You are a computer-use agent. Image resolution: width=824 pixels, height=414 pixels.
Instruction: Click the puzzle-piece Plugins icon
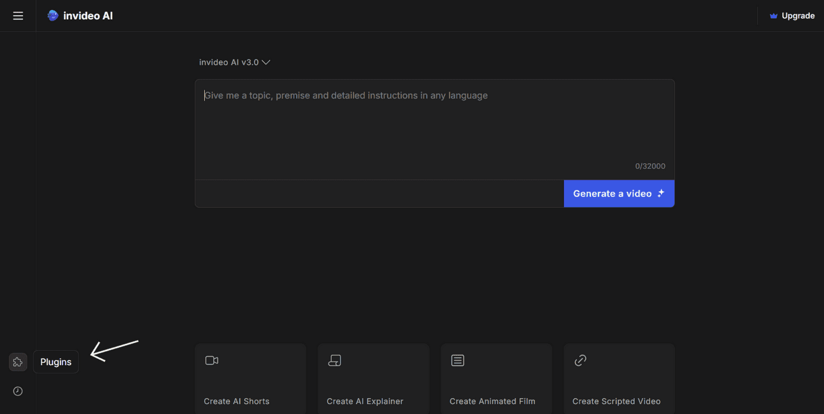click(x=18, y=362)
